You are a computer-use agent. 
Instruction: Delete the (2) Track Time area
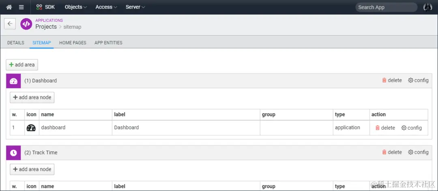[392, 152]
